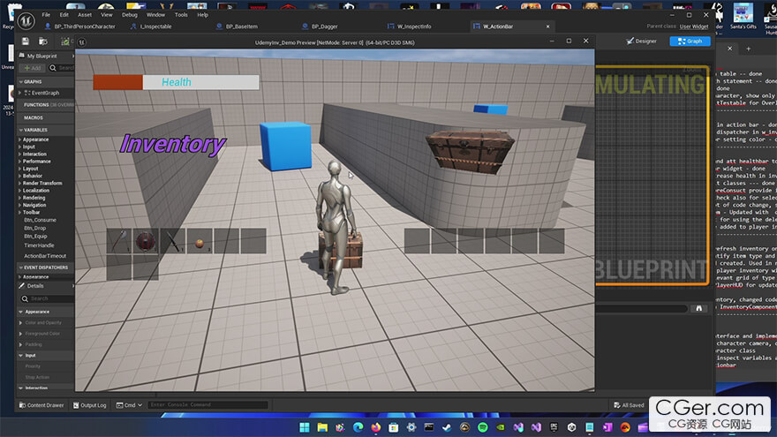Screen dimensions: 777x437
Task: Select the ActionBarTimeout variable
Action: pos(45,256)
